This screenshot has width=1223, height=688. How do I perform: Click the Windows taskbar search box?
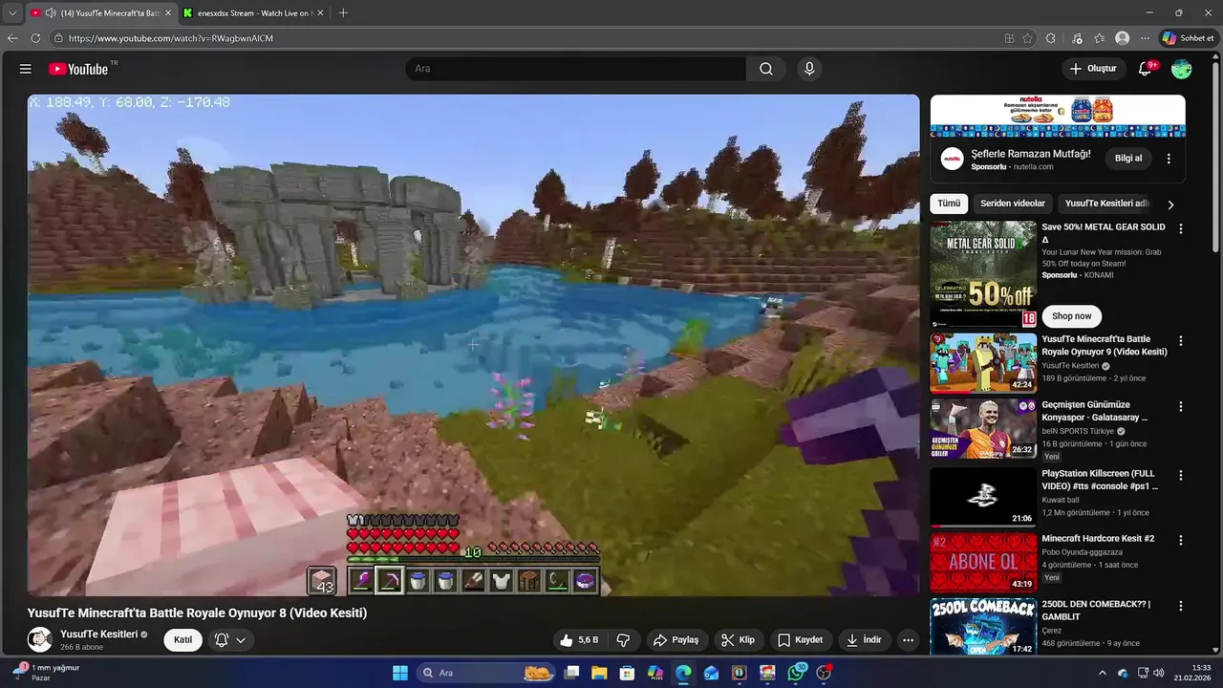tap(487, 673)
